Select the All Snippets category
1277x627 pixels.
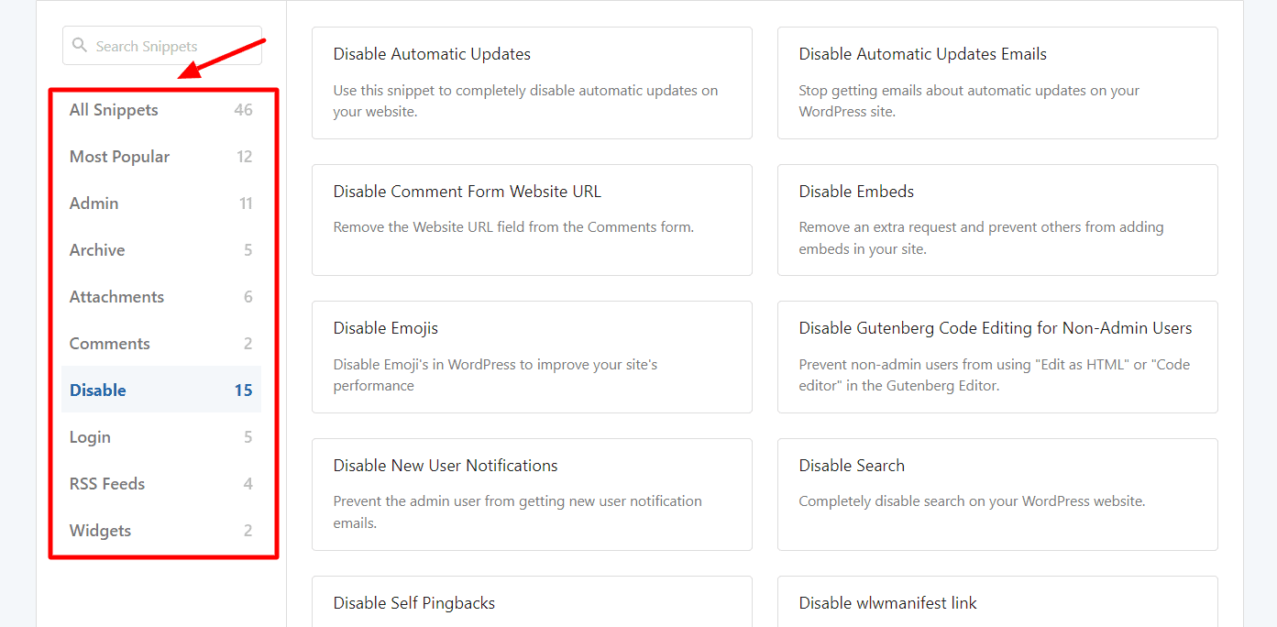click(x=114, y=110)
